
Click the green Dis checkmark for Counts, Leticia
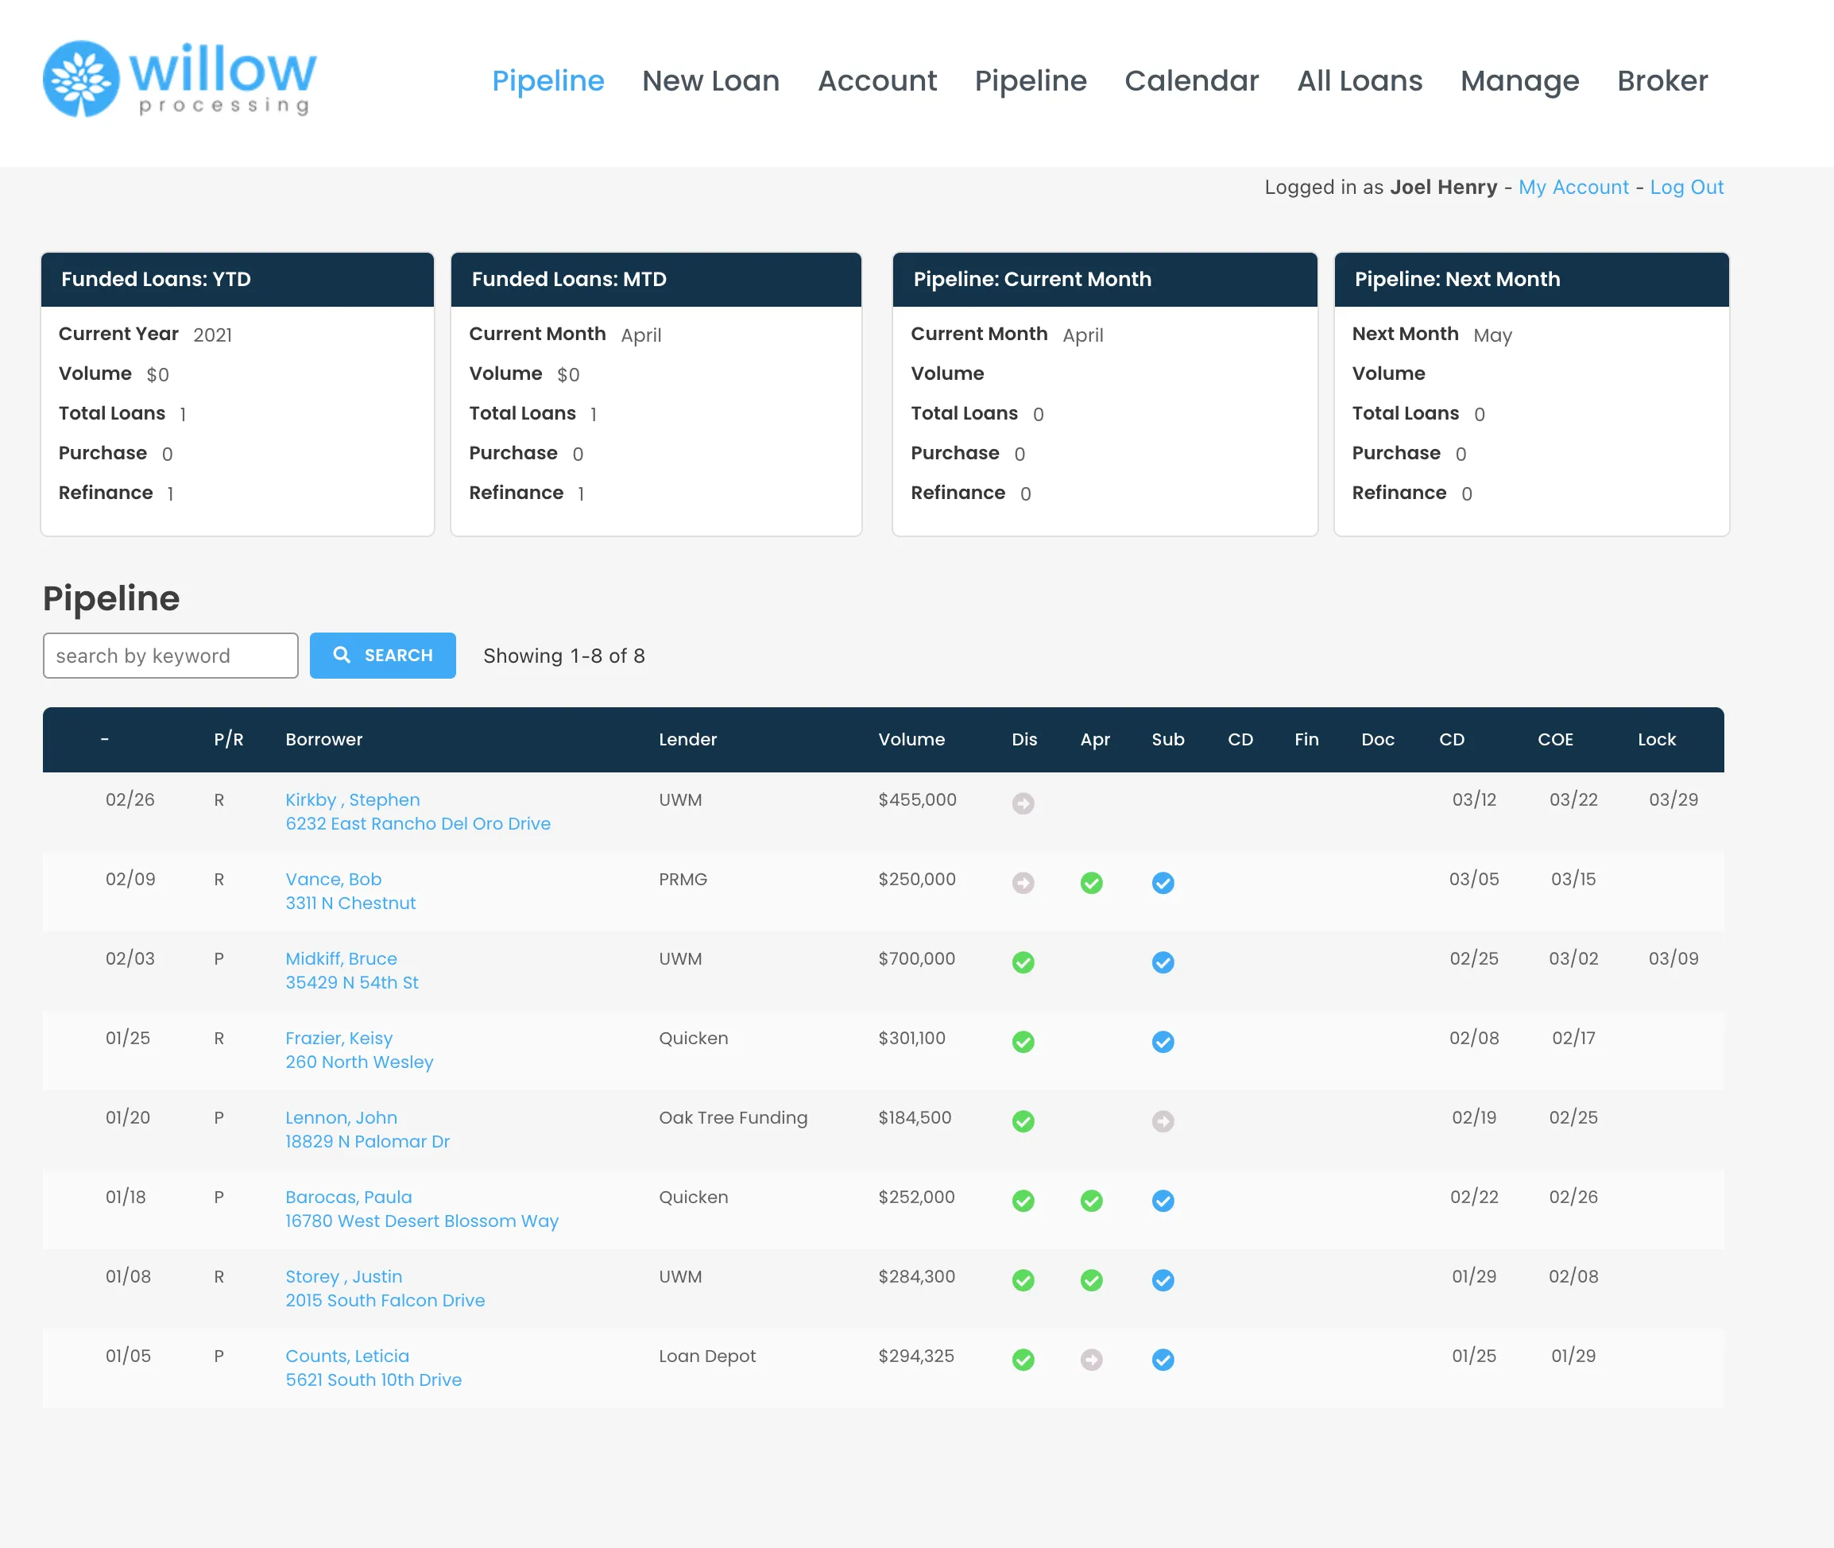[1023, 1360]
